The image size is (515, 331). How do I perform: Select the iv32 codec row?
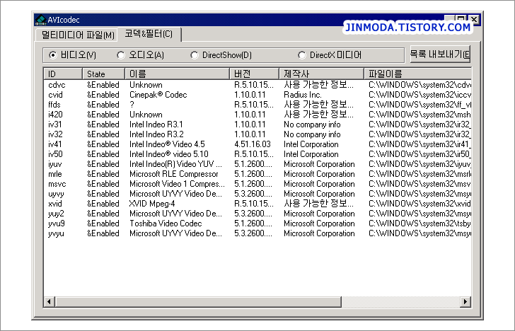click(x=257, y=134)
